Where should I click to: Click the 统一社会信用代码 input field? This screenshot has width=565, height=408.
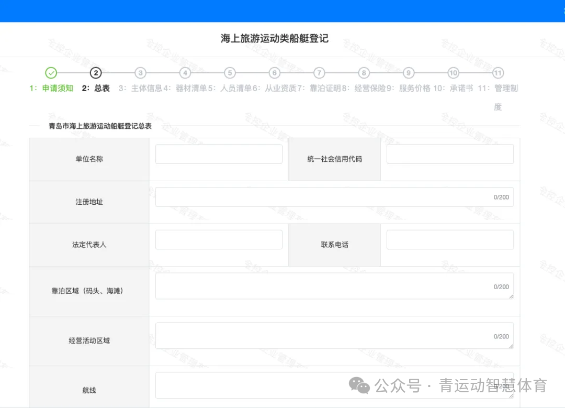pyautogui.click(x=450, y=153)
